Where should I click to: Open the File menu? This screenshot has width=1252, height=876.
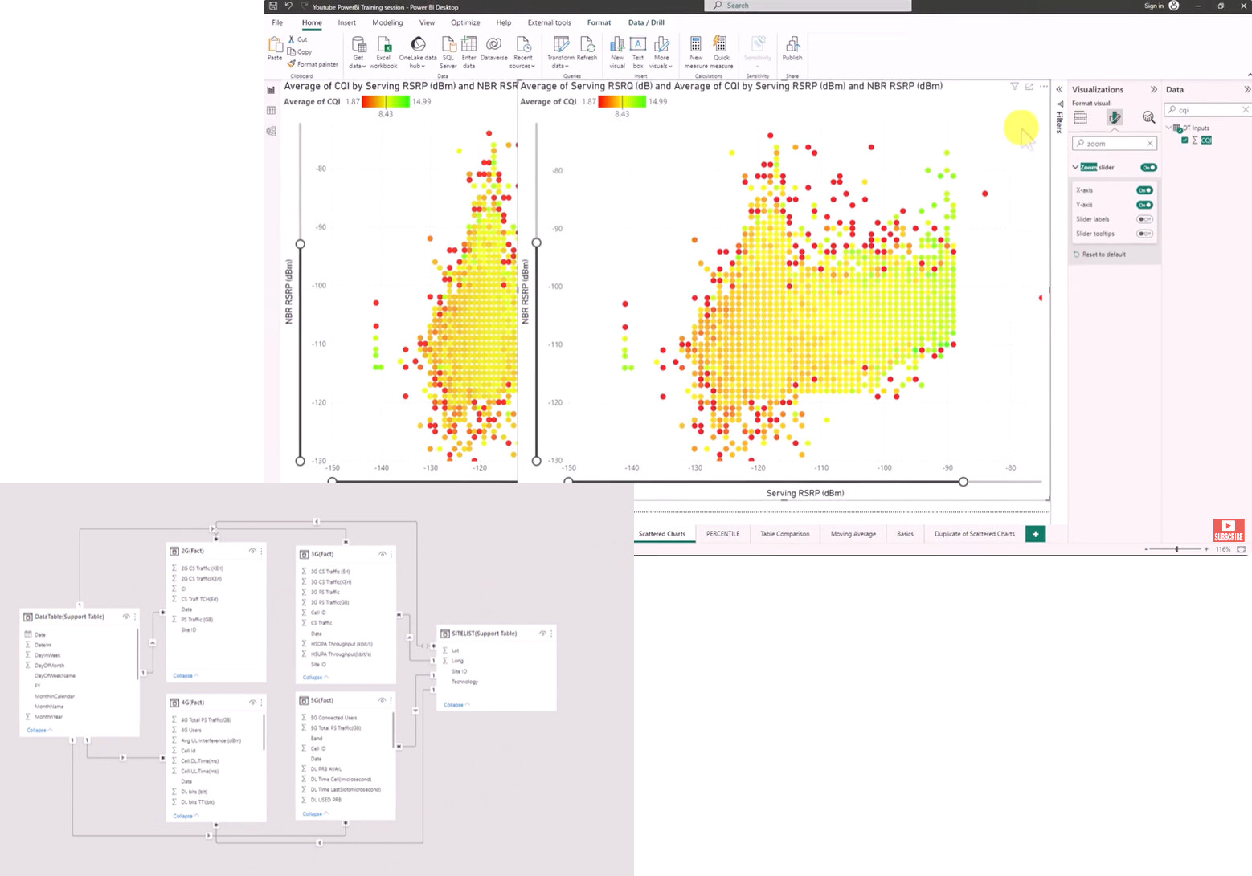pyautogui.click(x=277, y=22)
